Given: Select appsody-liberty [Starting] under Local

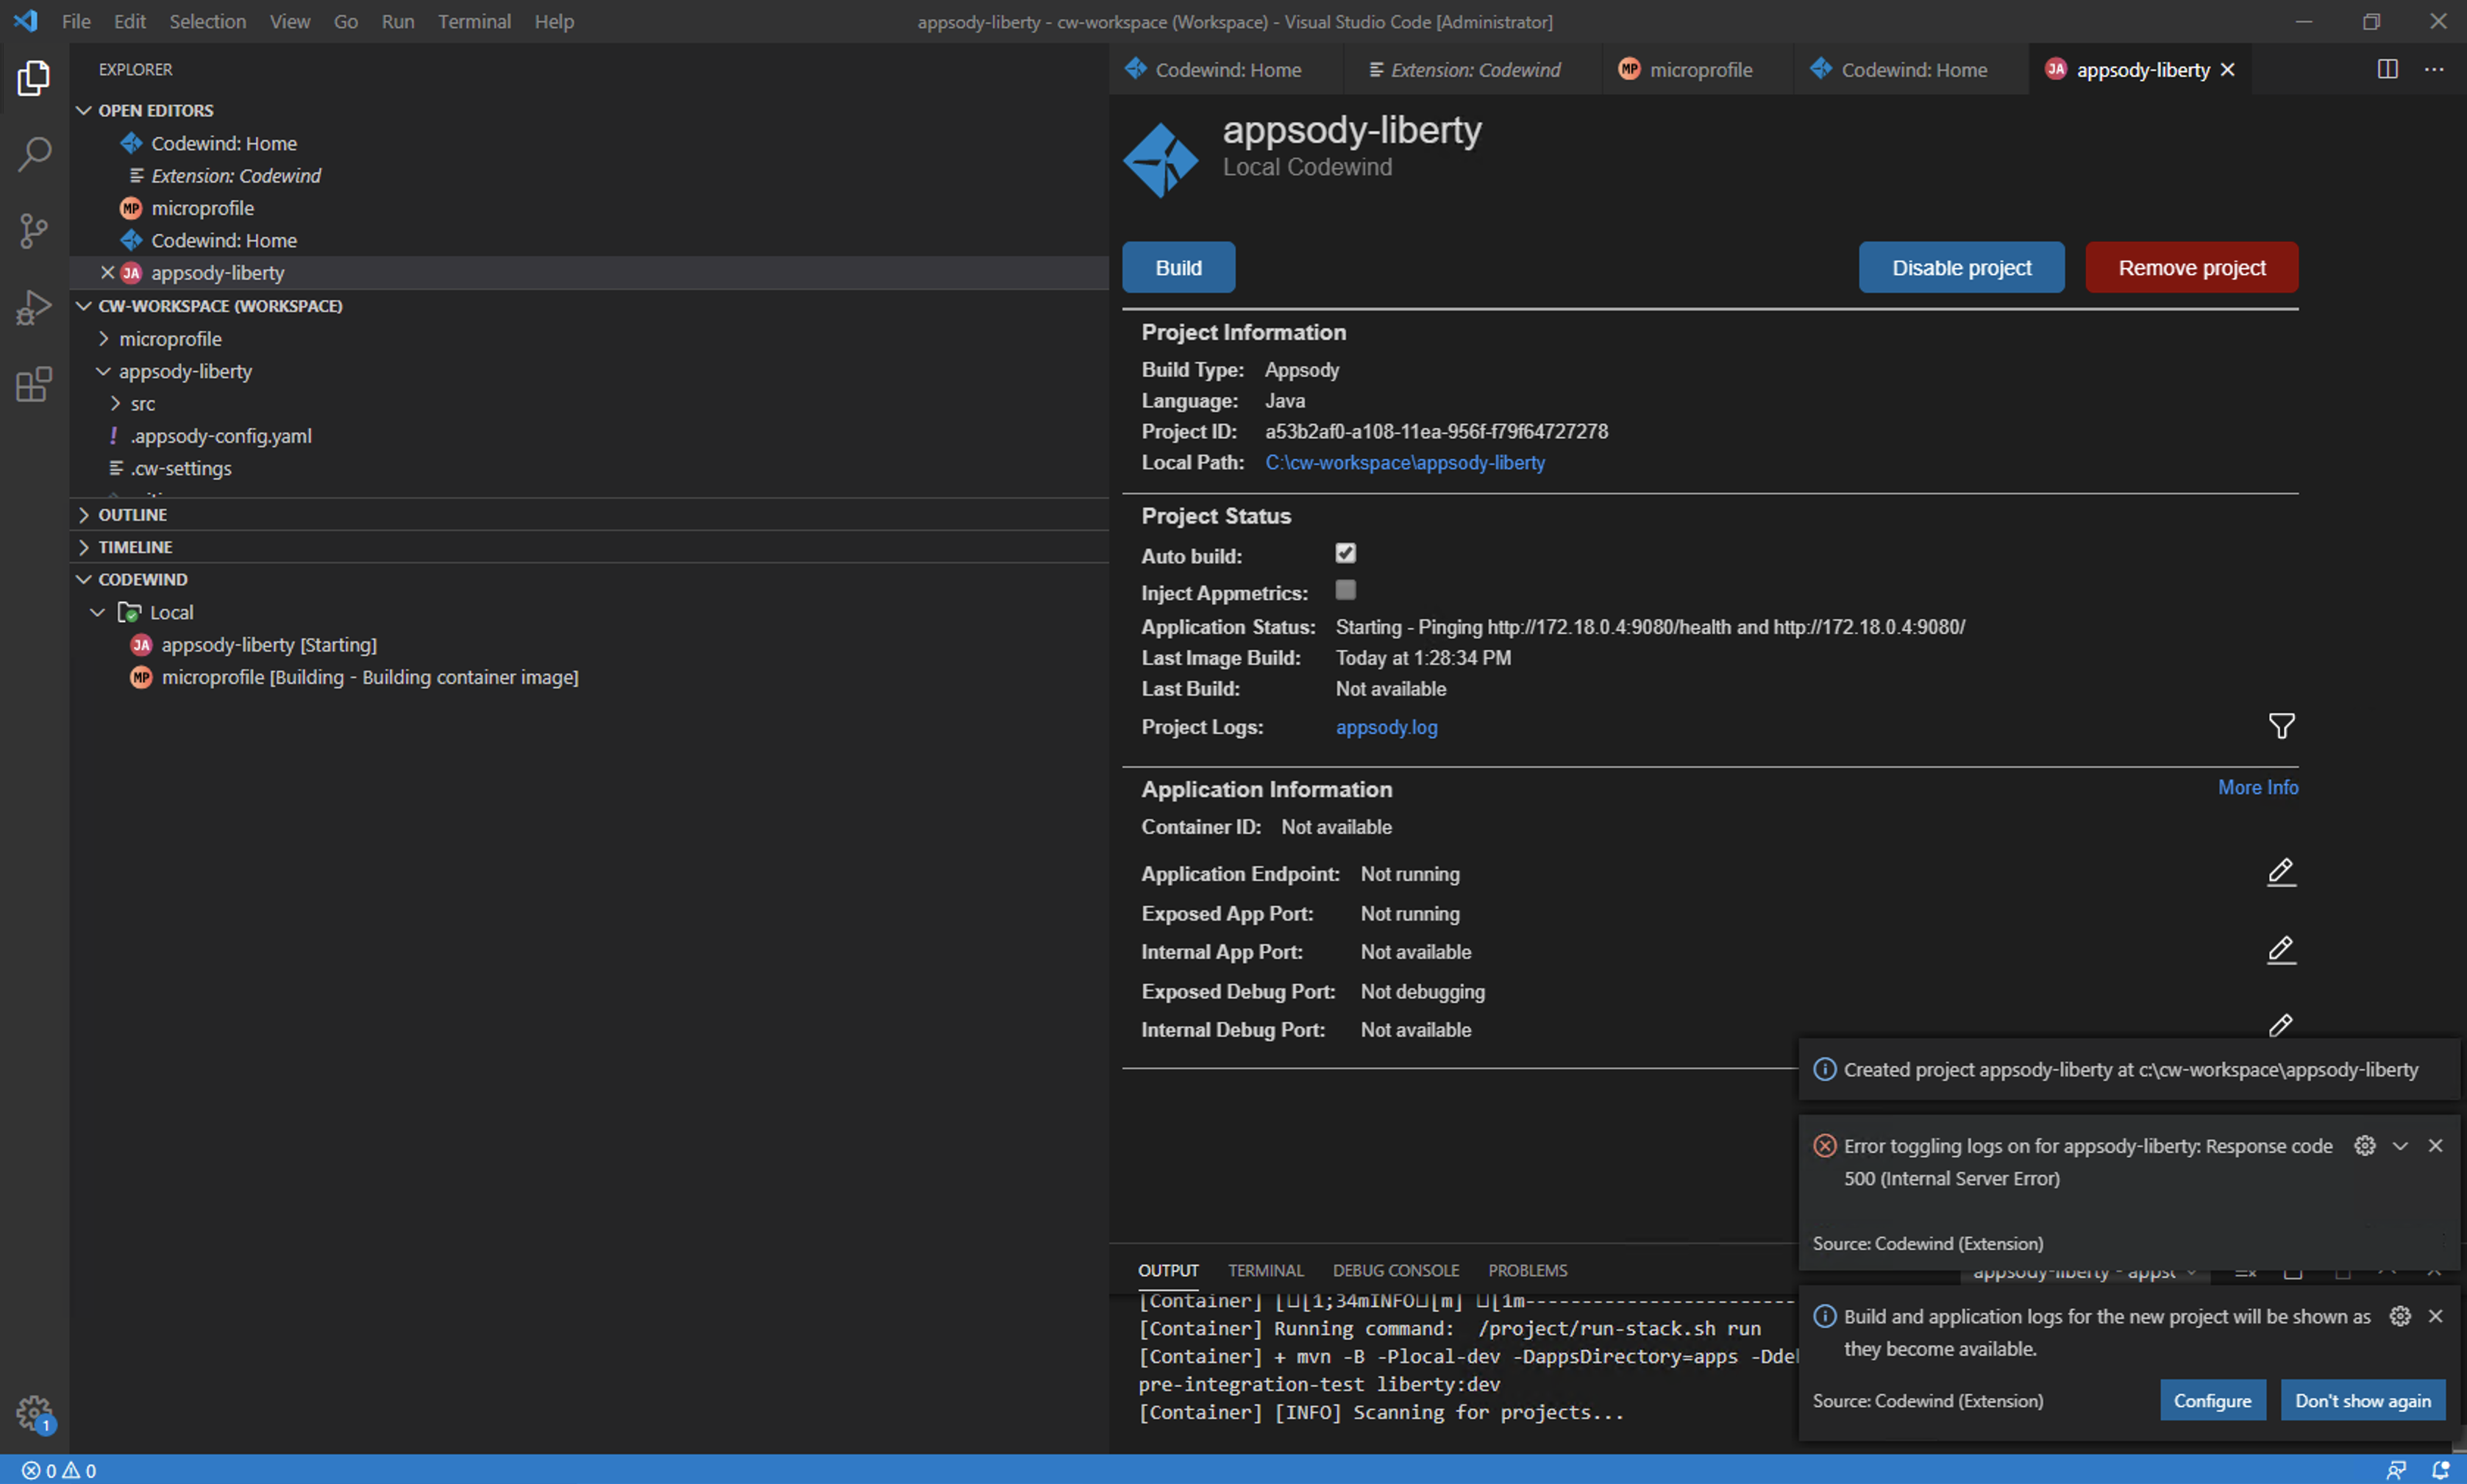Looking at the screenshot, I should [268, 645].
